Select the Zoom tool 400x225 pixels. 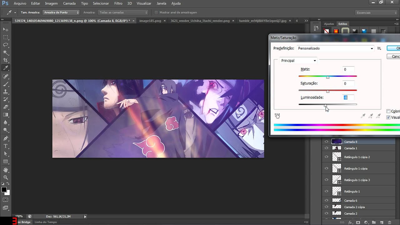coord(6,177)
